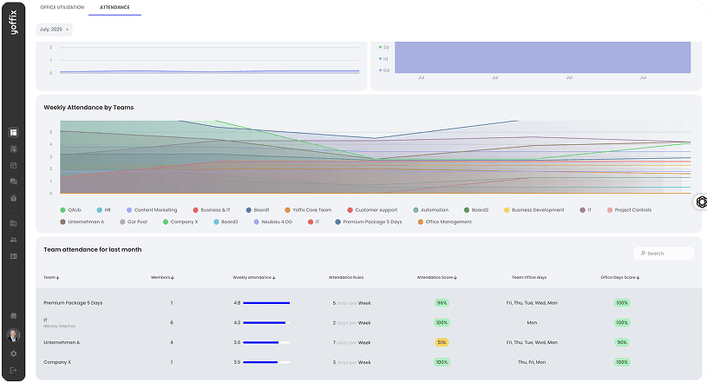This screenshot has height=383, width=707.
Task: Click the 96% attendance score badge
Action: (x=442, y=303)
